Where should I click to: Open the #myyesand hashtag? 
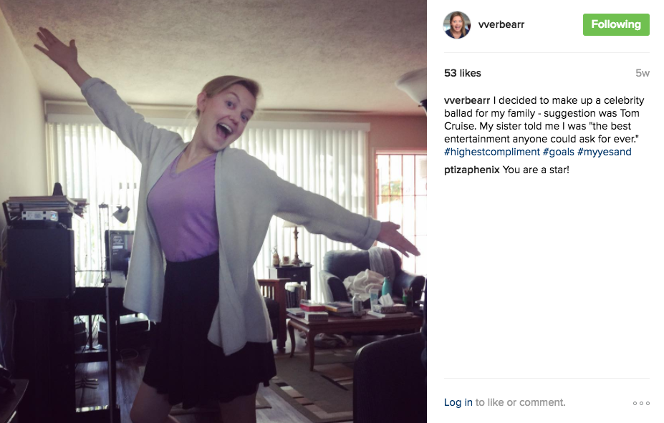click(604, 152)
